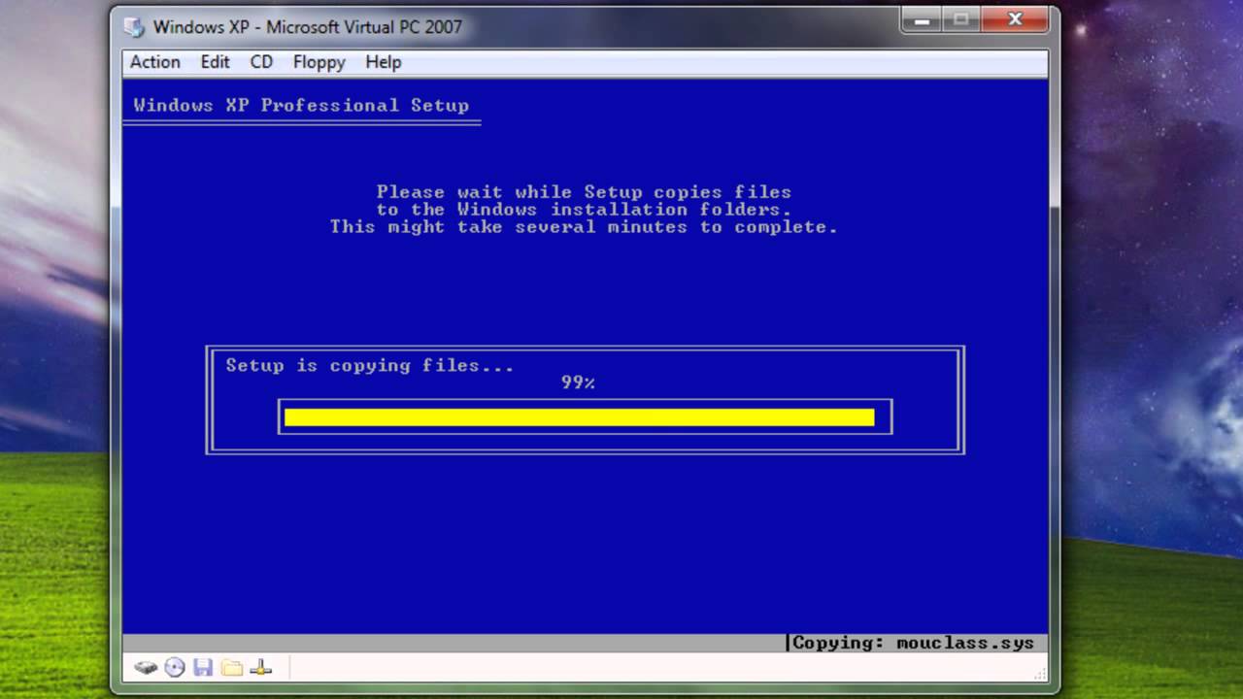Click the 'Windows XP Professional Setup' heading

point(301,105)
